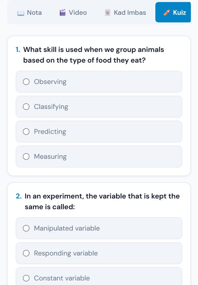Open the Kad Imbas tab
The height and width of the screenshot is (285, 198).
126,13
